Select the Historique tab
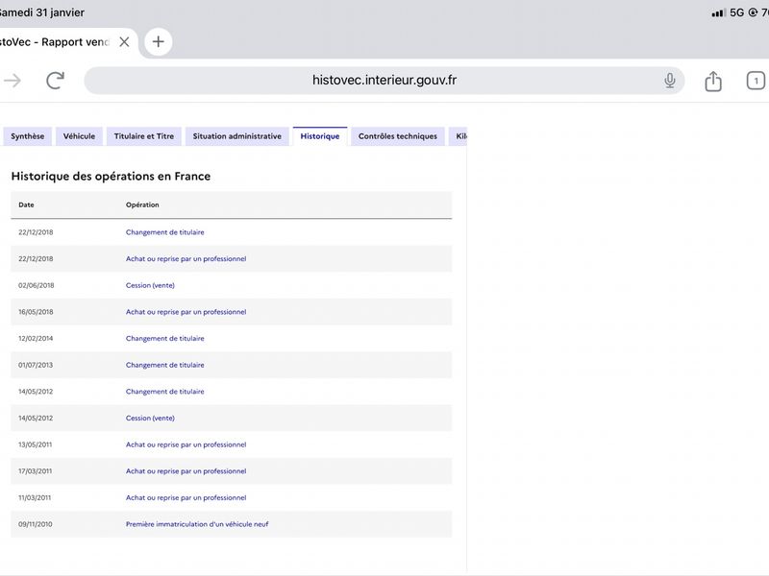Screen dimensions: 769x576 point(319,136)
